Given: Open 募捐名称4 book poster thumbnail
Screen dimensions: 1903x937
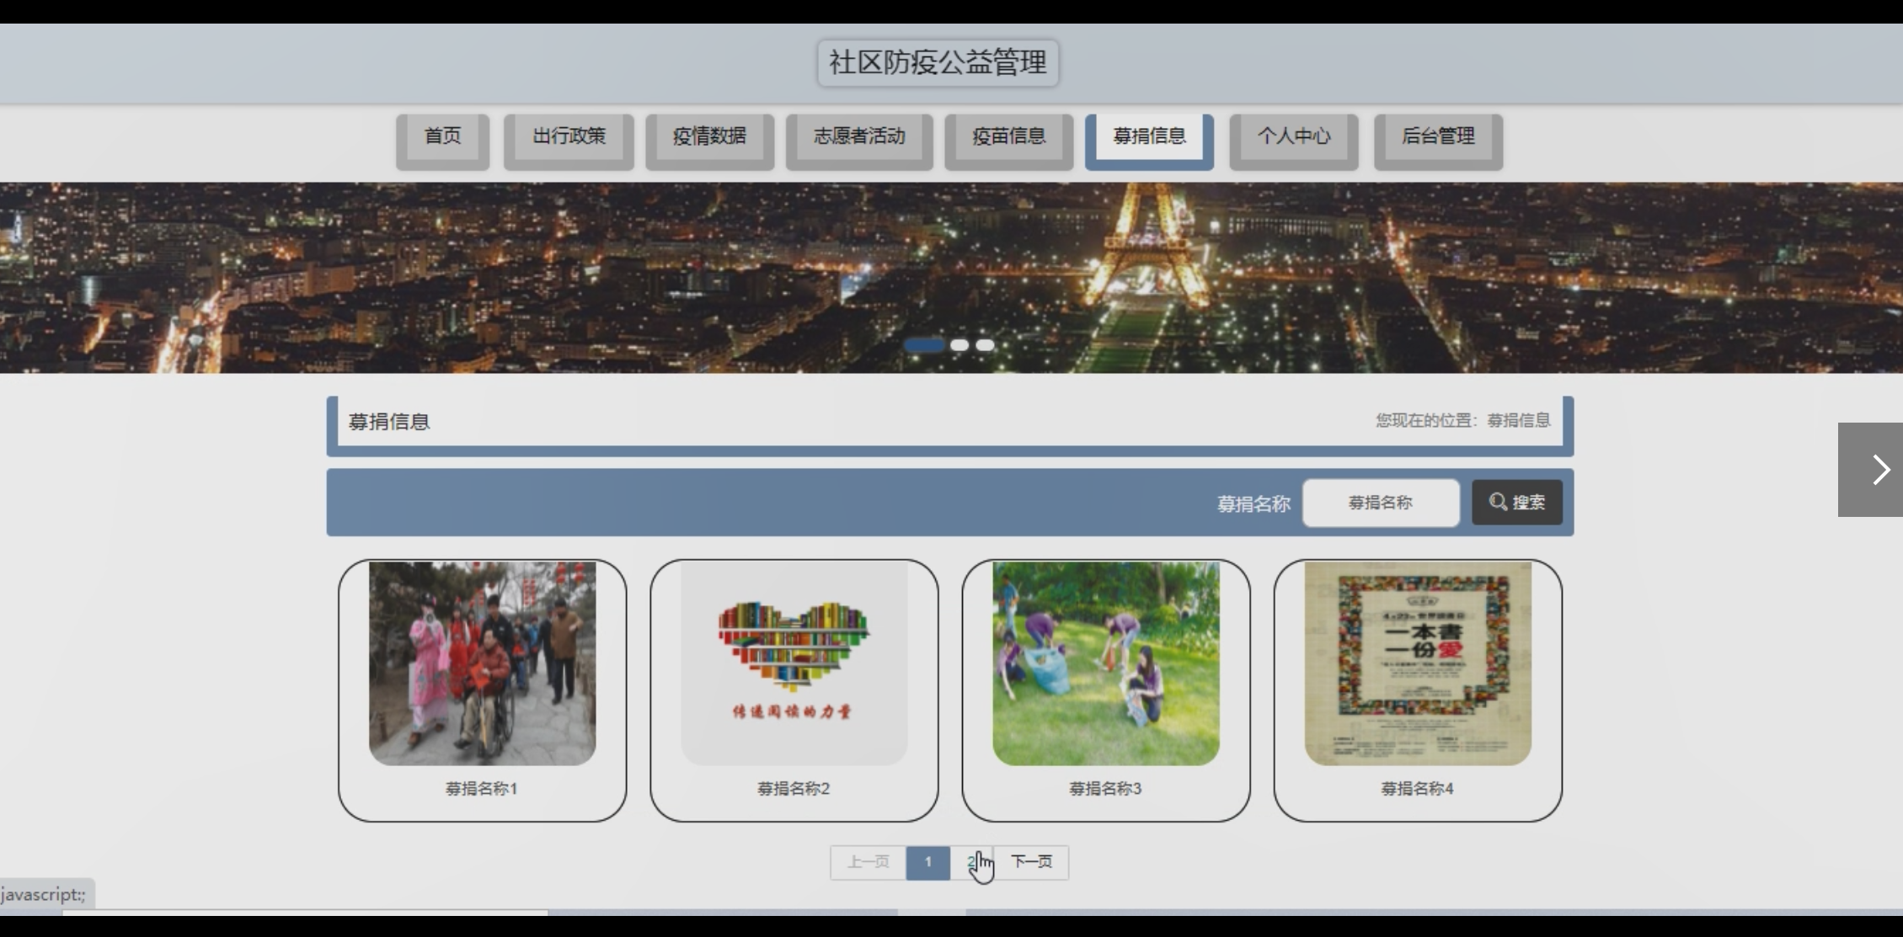Looking at the screenshot, I should (x=1418, y=663).
